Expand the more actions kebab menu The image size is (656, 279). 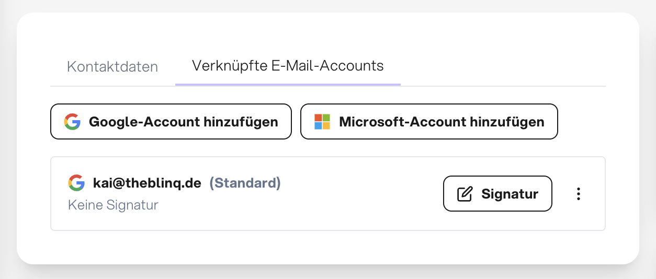[578, 194]
